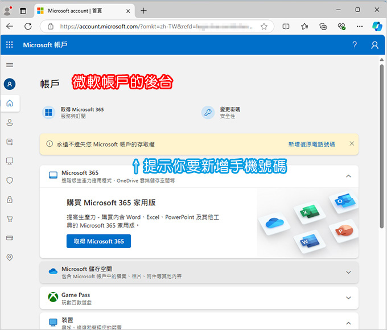Screen dimensions: 387x330
Task: Minimize the browser window
Action: coord(339,10)
